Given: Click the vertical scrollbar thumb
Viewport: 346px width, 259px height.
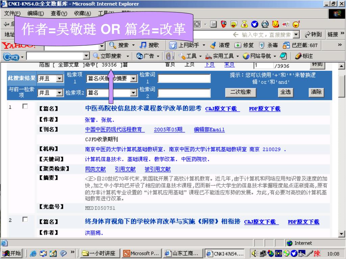Looking at the screenshot, I should [341, 86].
